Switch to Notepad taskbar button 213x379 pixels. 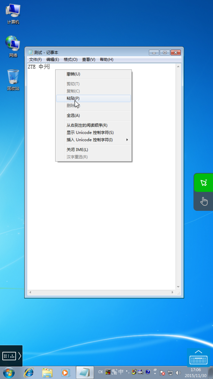(x=85, y=372)
